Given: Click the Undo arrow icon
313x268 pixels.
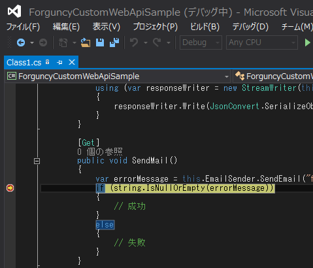Looking at the screenshot, I should (134, 42).
